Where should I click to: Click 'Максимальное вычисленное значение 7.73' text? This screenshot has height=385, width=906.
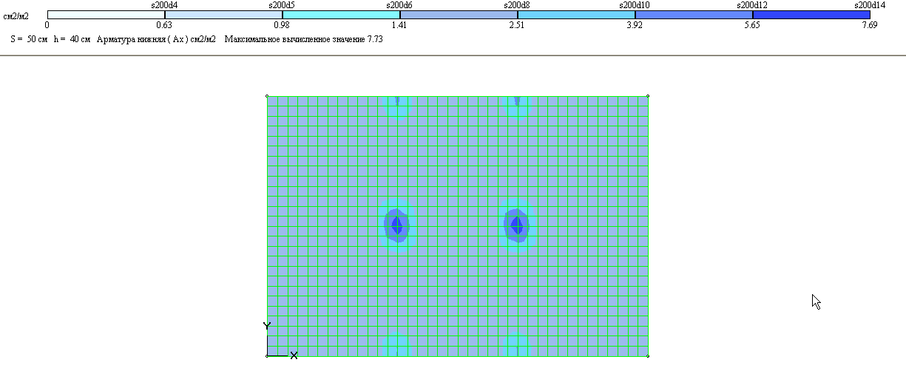pyautogui.click(x=304, y=39)
